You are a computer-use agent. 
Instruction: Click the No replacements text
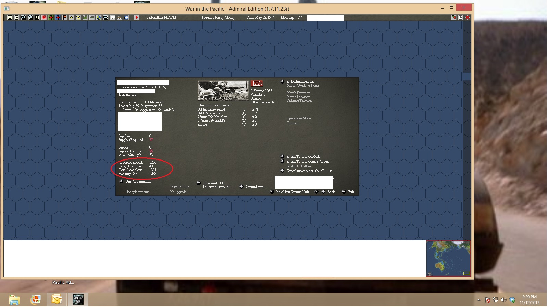[137, 192]
